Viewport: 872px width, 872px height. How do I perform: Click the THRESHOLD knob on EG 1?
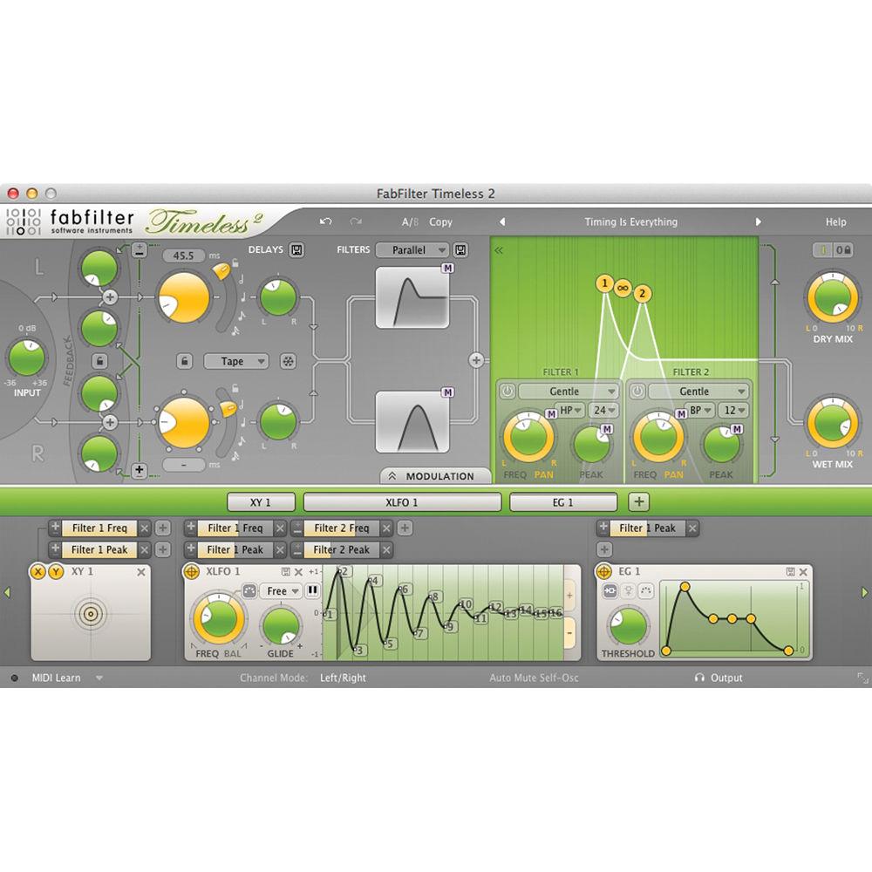pos(627,624)
